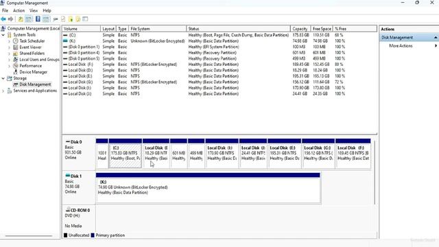439x247 pixels.
Task: Click the System Tools icon
Action: click(10, 35)
